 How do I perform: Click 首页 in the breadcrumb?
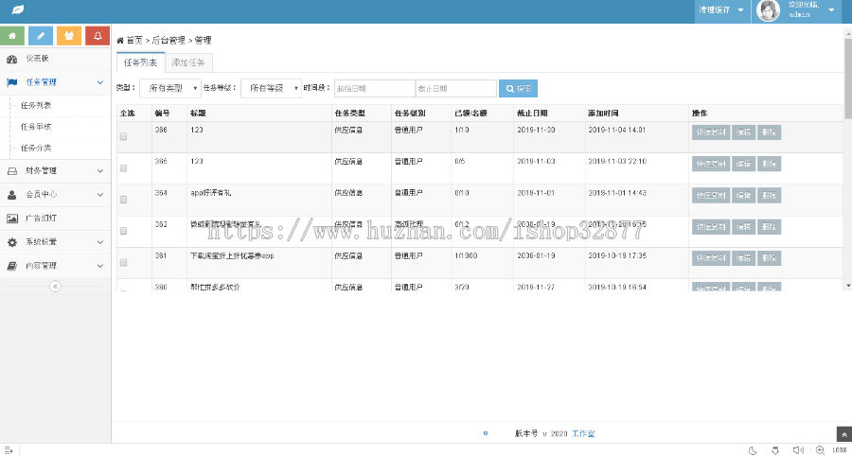(134, 40)
